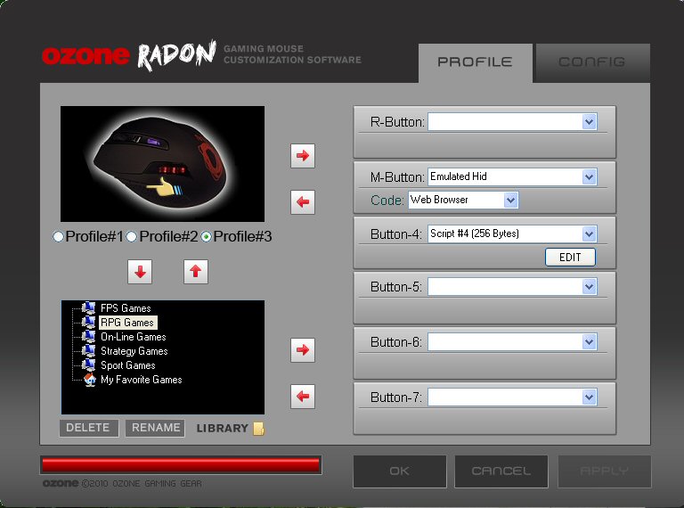Select Strategy Games in the list
Viewport: 684px width, 508px height.
pyautogui.click(x=134, y=351)
